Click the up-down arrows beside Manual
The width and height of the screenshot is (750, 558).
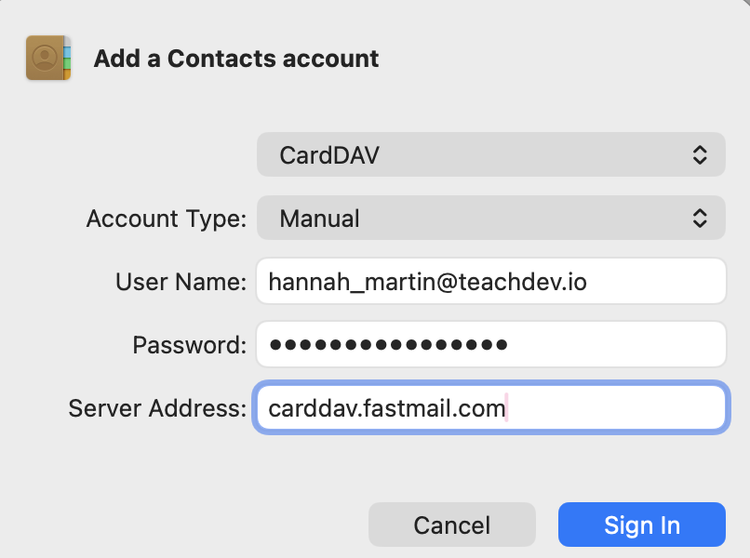701,219
